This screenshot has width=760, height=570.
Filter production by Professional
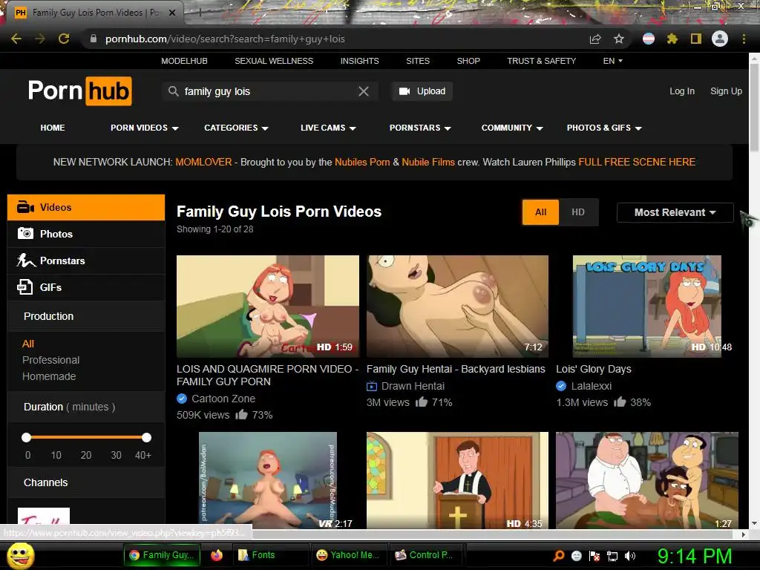[x=51, y=360]
